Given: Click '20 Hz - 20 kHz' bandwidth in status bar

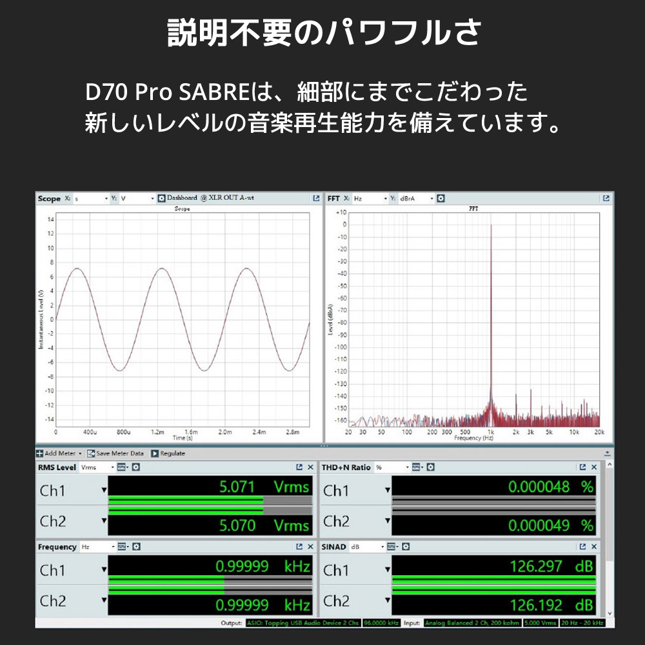Looking at the screenshot, I should (x=582, y=623).
